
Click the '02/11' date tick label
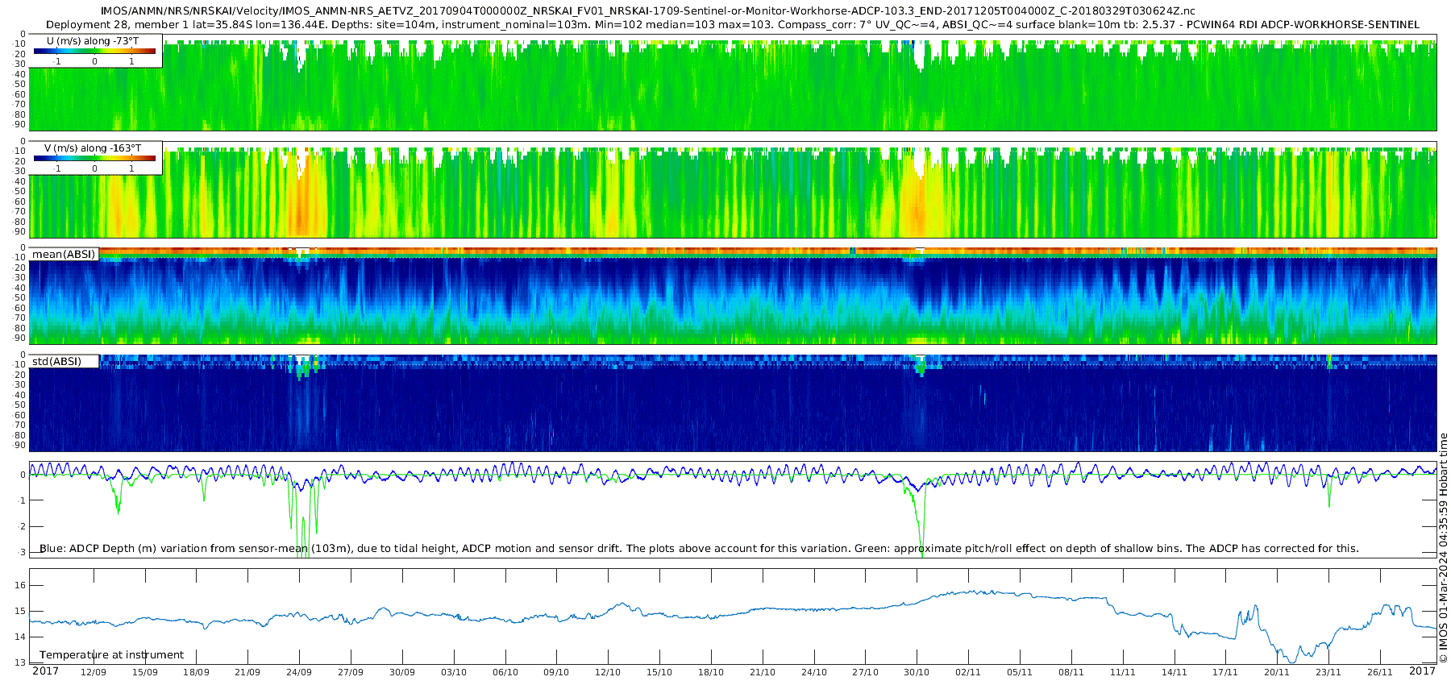click(968, 672)
